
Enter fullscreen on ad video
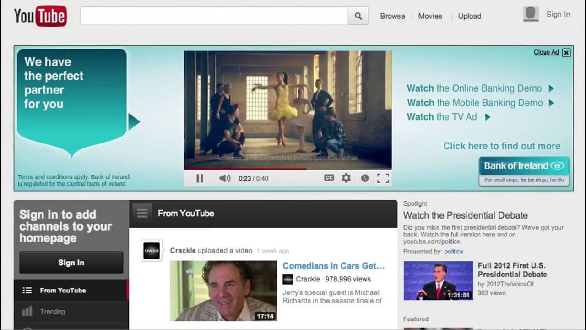tap(383, 178)
